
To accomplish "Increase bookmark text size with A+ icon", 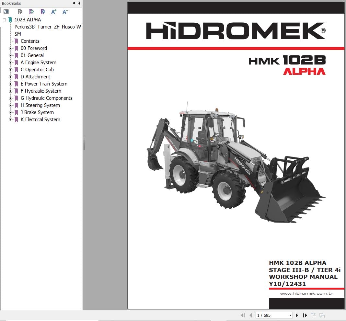I will pyautogui.click(x=54, y=11).
